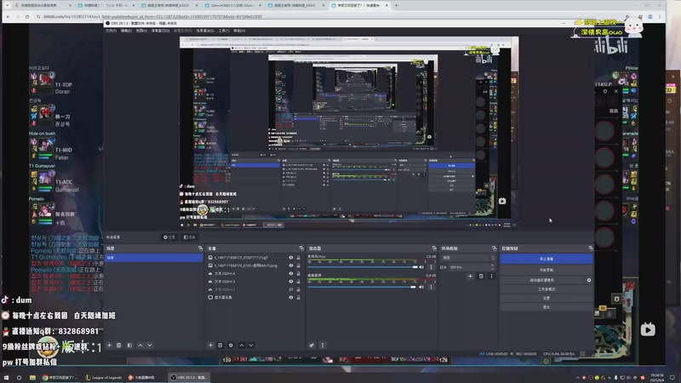Open Filters button above the Scenes panel
This screenshot has height=383, width=681.
[x=189, y=237]
